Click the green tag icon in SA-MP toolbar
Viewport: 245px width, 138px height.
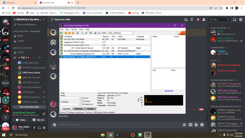tap(91, 33)
